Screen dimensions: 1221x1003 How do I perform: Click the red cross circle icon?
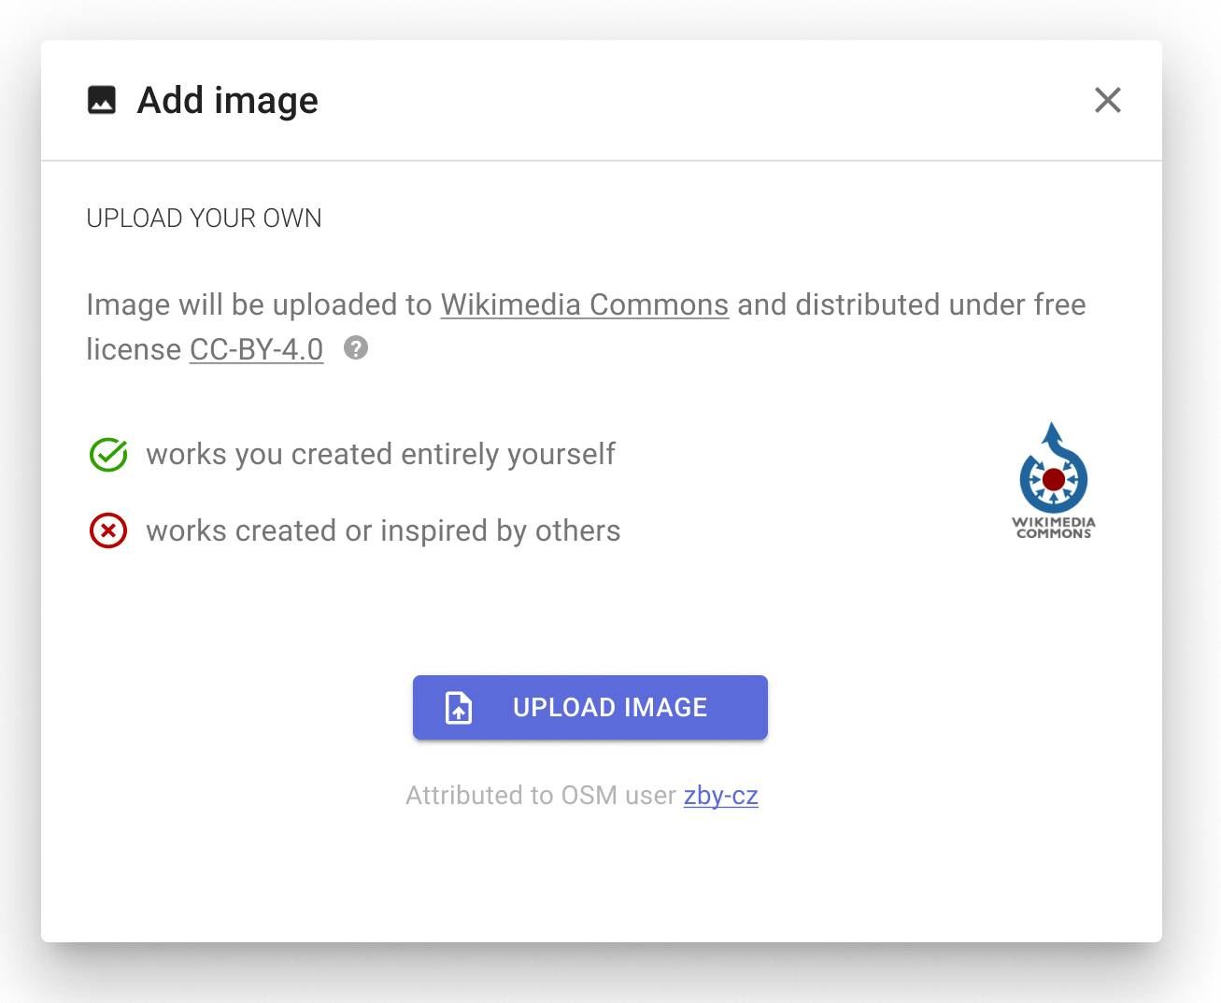click(108, 531)
